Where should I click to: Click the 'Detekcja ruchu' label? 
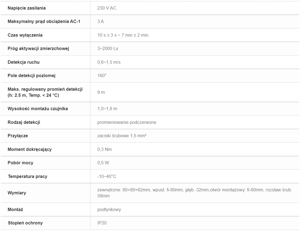(24, 62)
